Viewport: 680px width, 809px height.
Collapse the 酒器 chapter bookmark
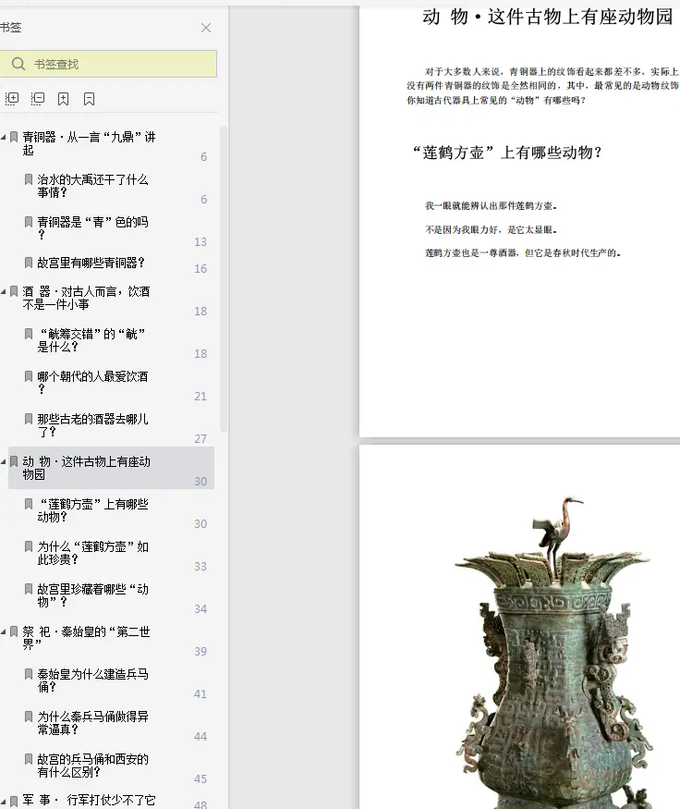click(4, 291)
